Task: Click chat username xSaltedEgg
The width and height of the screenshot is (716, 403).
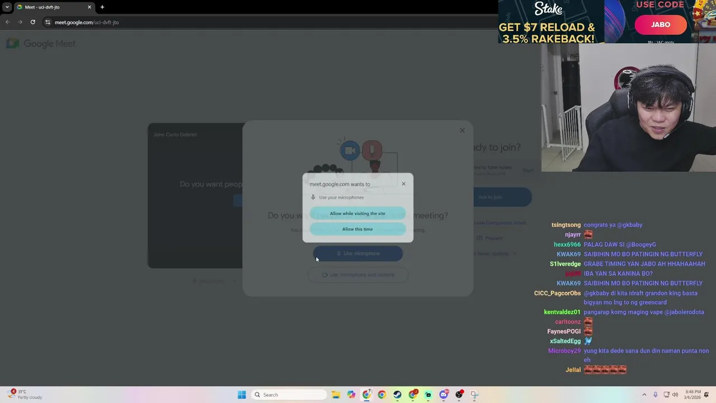Action: (565, 341)
